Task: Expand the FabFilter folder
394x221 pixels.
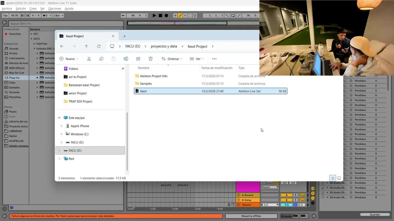Action: click(x=34, y=44)
